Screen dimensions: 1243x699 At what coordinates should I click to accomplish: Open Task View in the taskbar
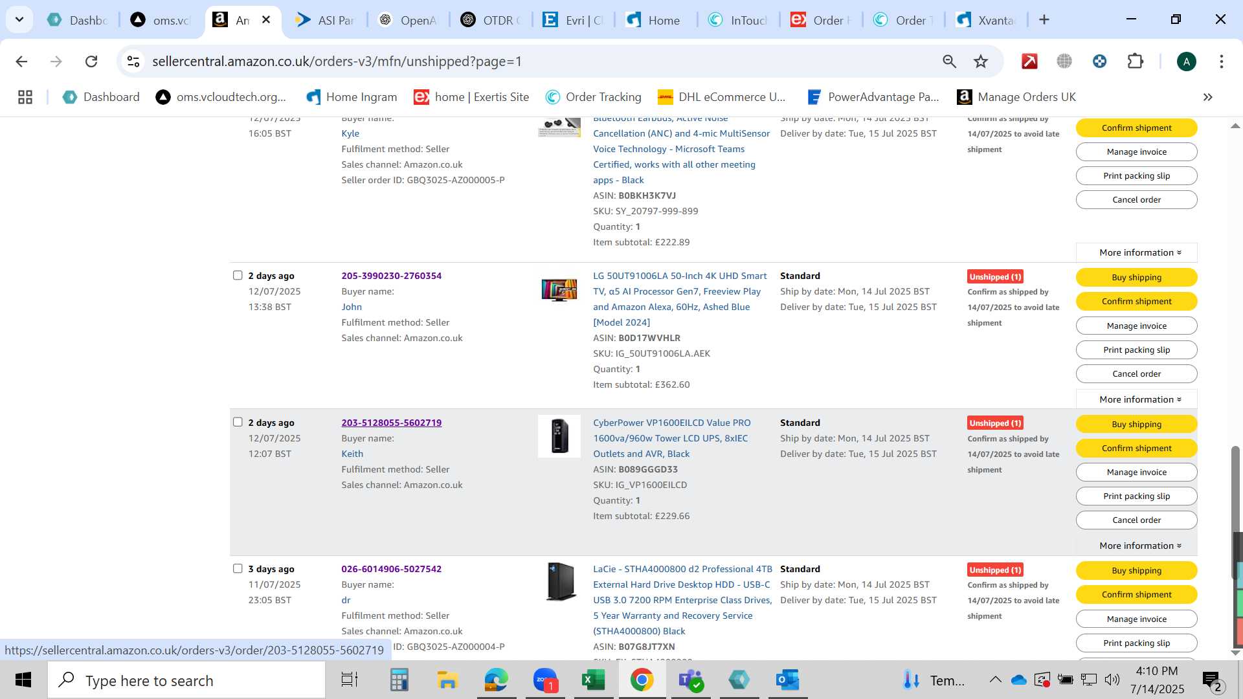(350, 680)
